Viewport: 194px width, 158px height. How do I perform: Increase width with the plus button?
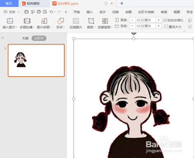click(159, 26)
